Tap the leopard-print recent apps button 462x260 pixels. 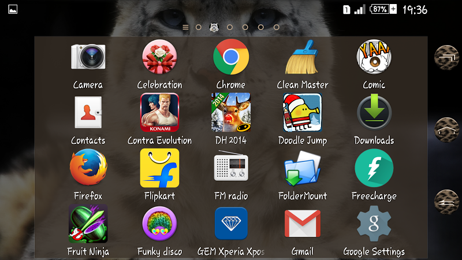(446, 57)
